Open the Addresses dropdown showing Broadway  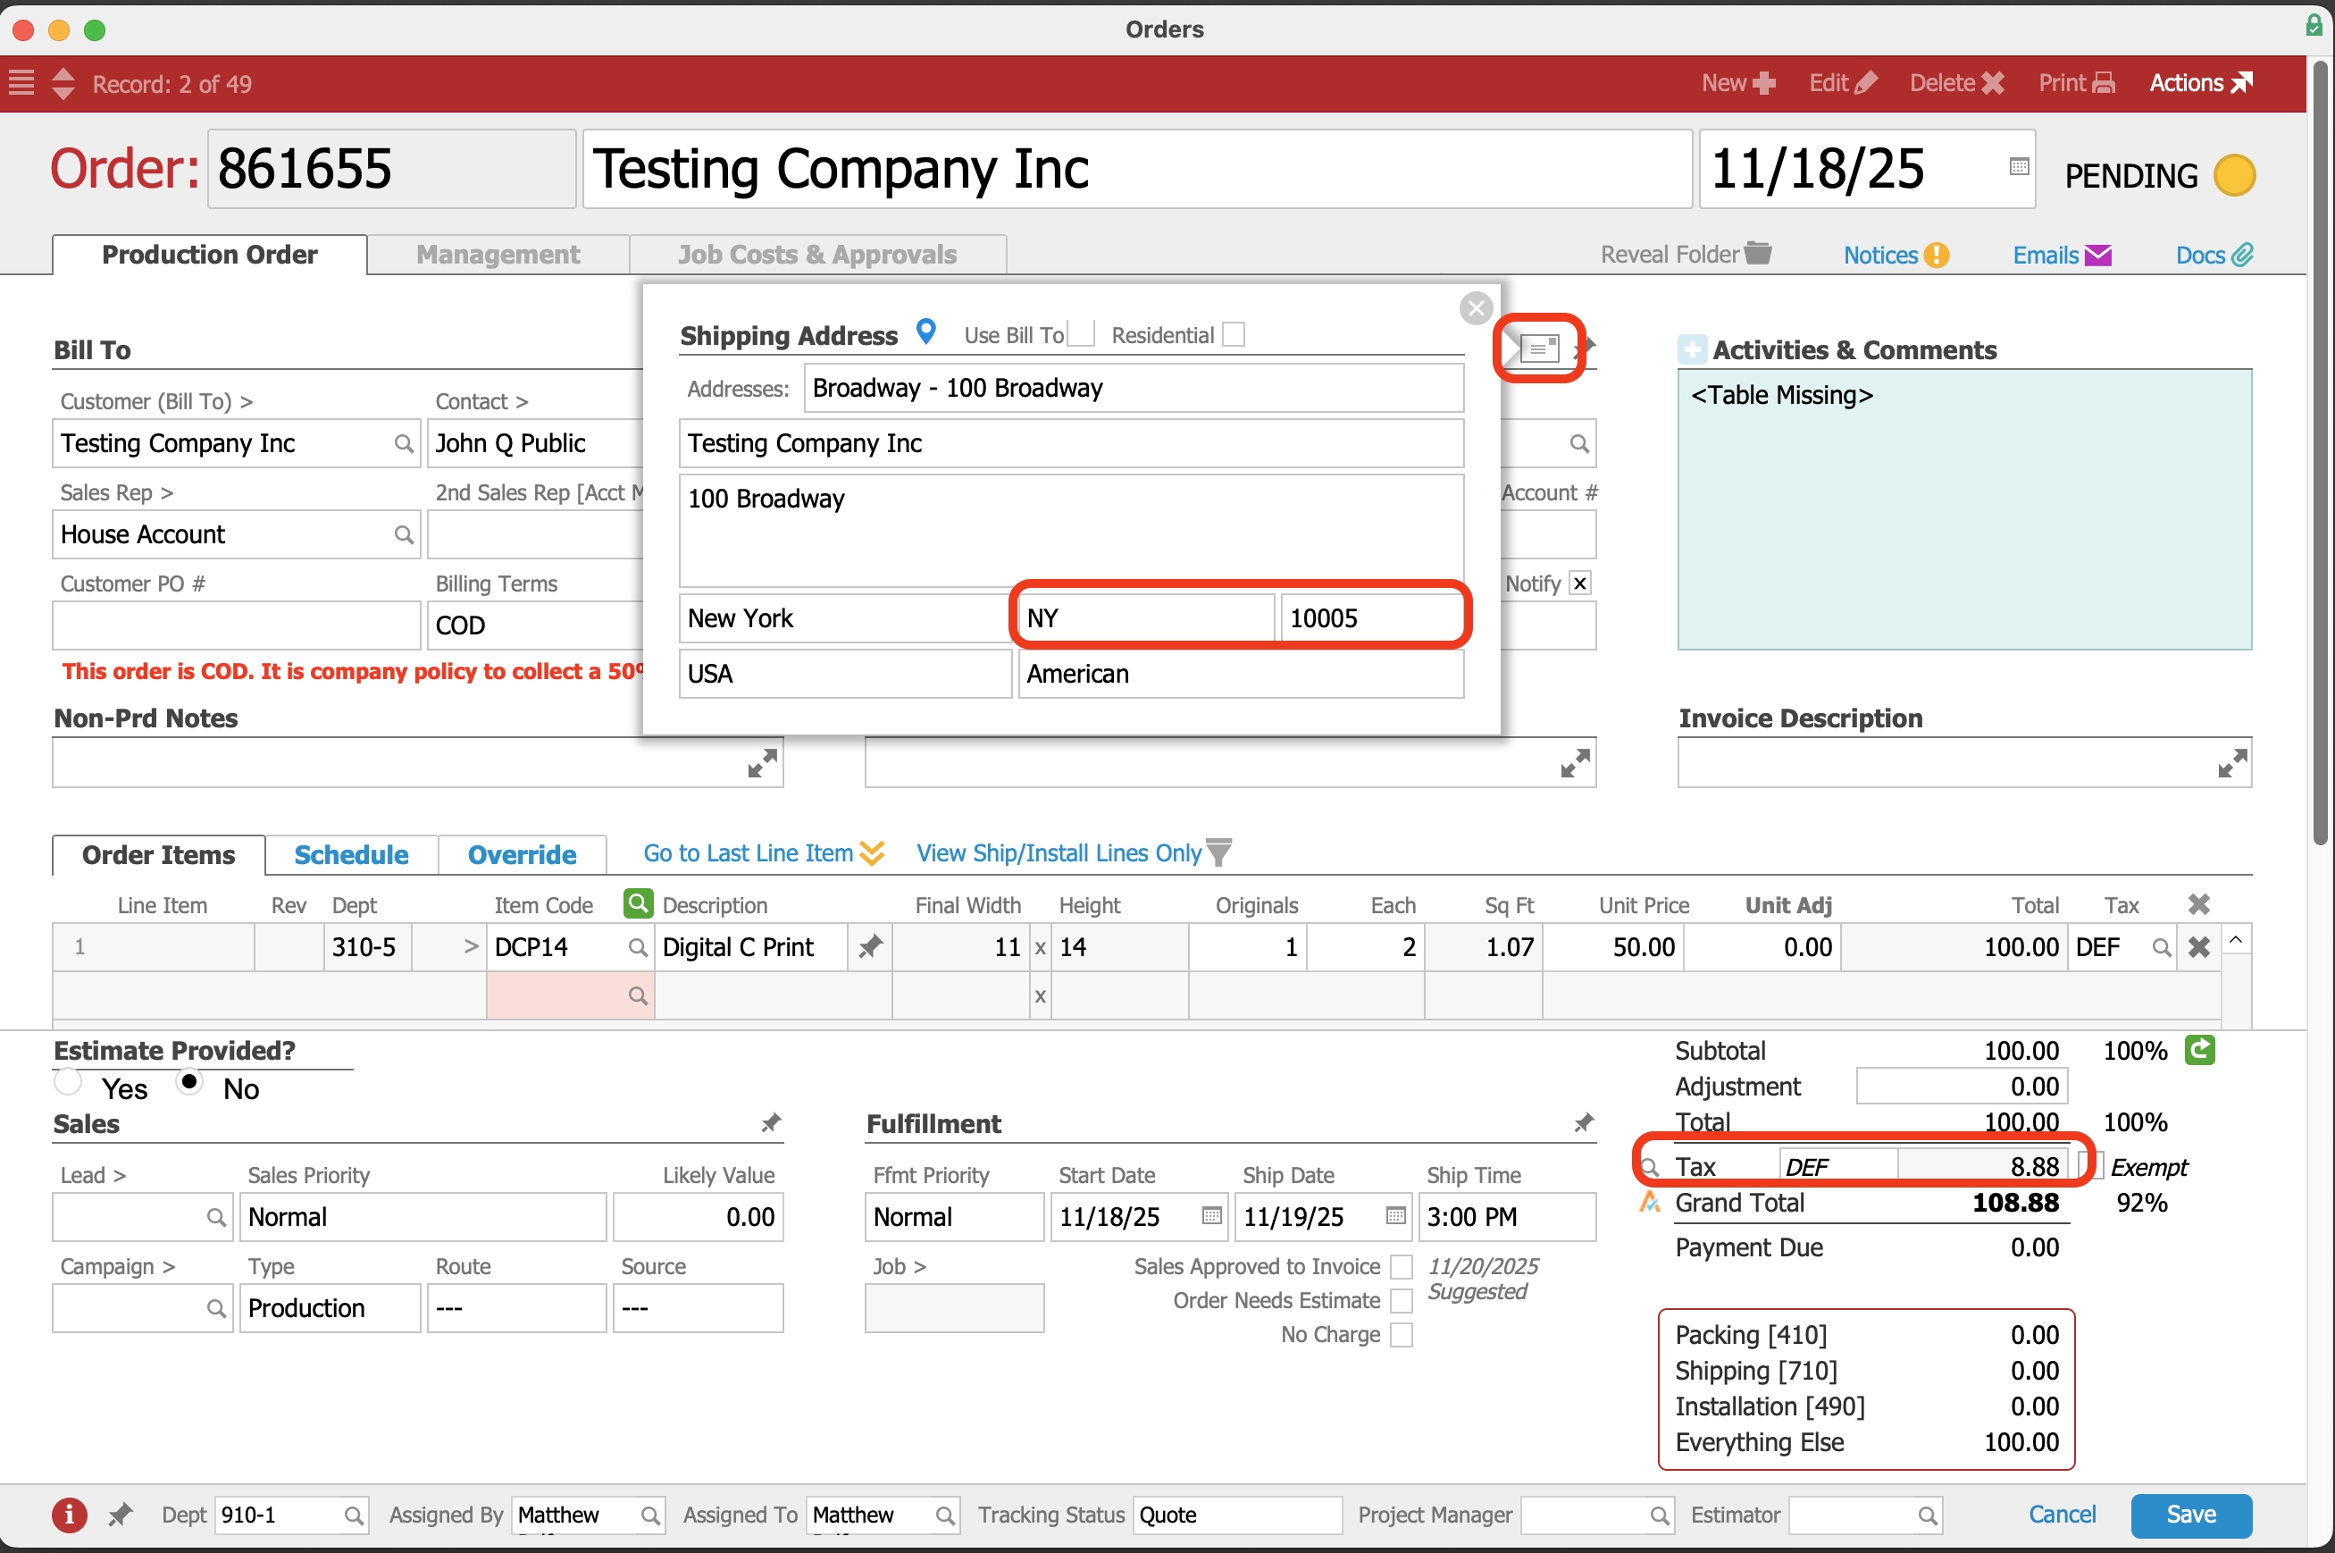pyautogui.click(x=1133, y=388)
